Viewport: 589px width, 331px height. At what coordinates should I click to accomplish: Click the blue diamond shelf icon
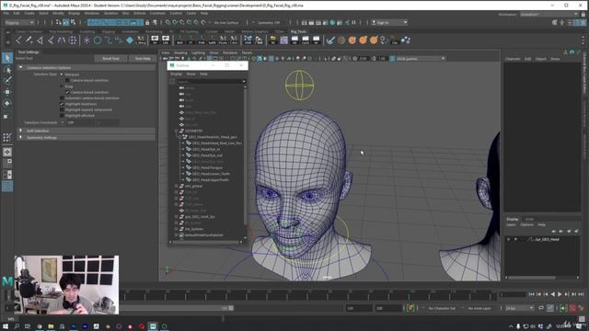(x=130, y=40)
